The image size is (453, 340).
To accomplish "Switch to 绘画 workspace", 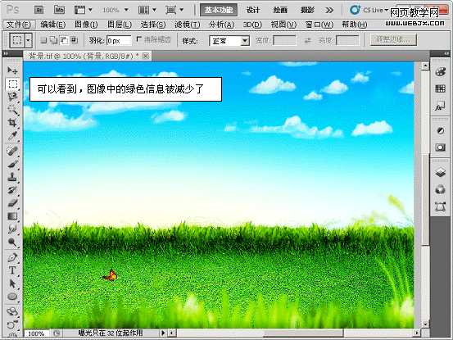I will coord(280,10).
